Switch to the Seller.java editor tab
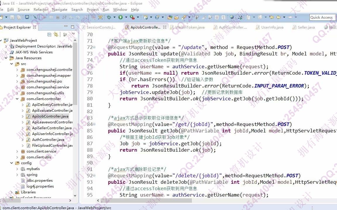Screen dimensions: 337x210 [x=303, y=27]
